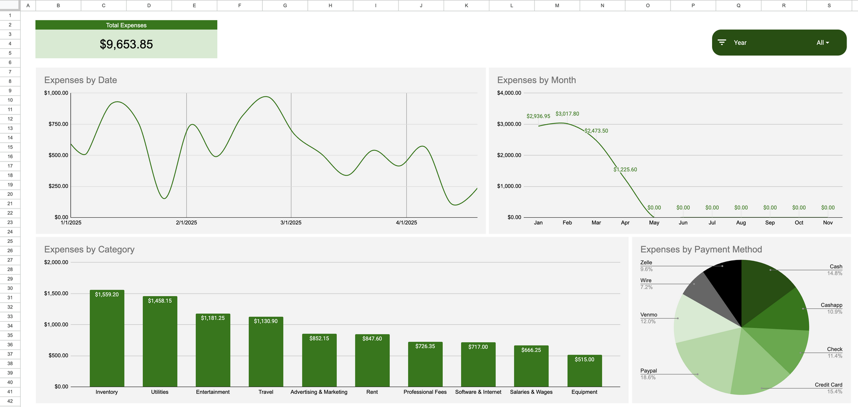Click the filter icon in the Year slicer
Screen dimensions: 858x407
[x=722, y=42]
